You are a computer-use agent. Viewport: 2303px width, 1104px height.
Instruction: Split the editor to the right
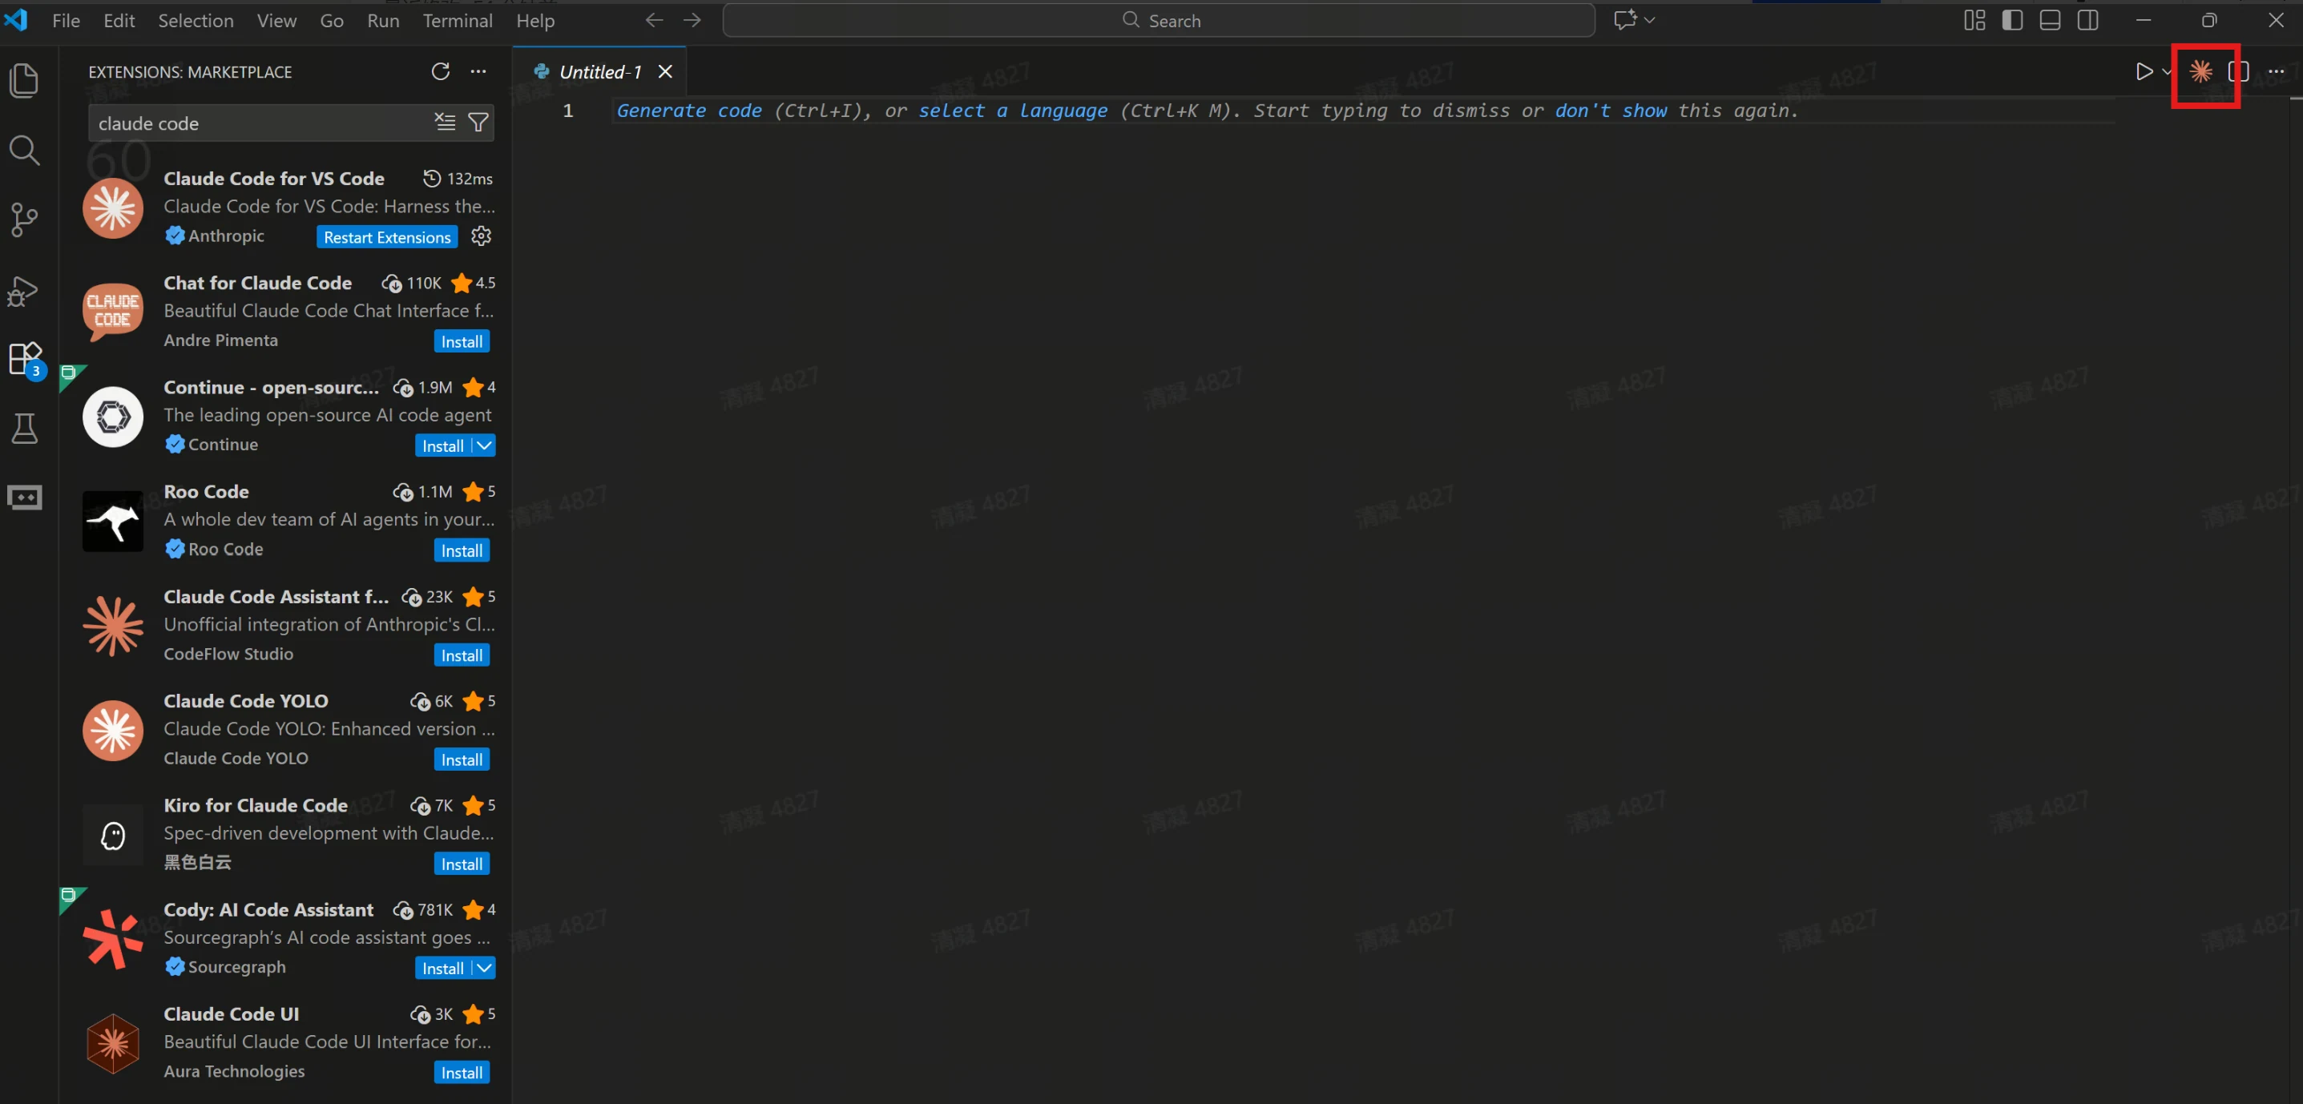(x=2239, y=71)
